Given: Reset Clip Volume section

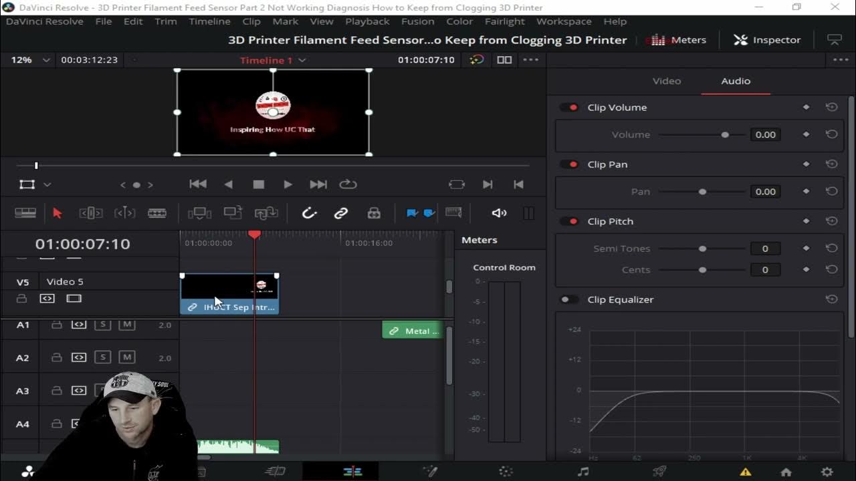Looking at the screenshot, I should [831, 107].
